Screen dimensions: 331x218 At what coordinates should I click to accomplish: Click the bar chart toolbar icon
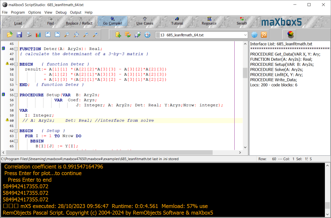coord(38,35)
